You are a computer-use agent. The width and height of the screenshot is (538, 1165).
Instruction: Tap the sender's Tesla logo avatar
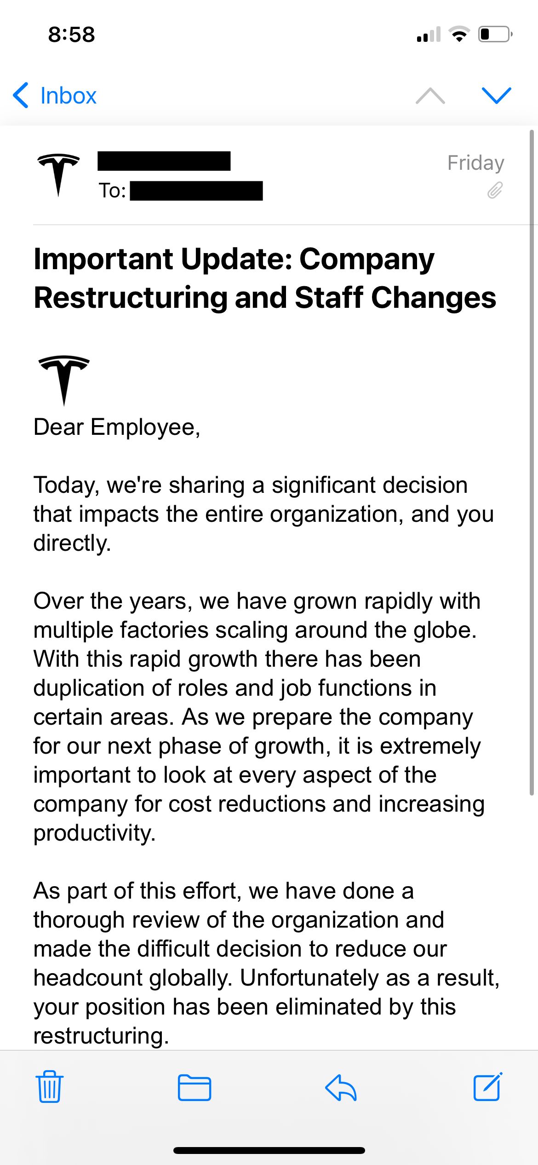(x=58, y=174)
